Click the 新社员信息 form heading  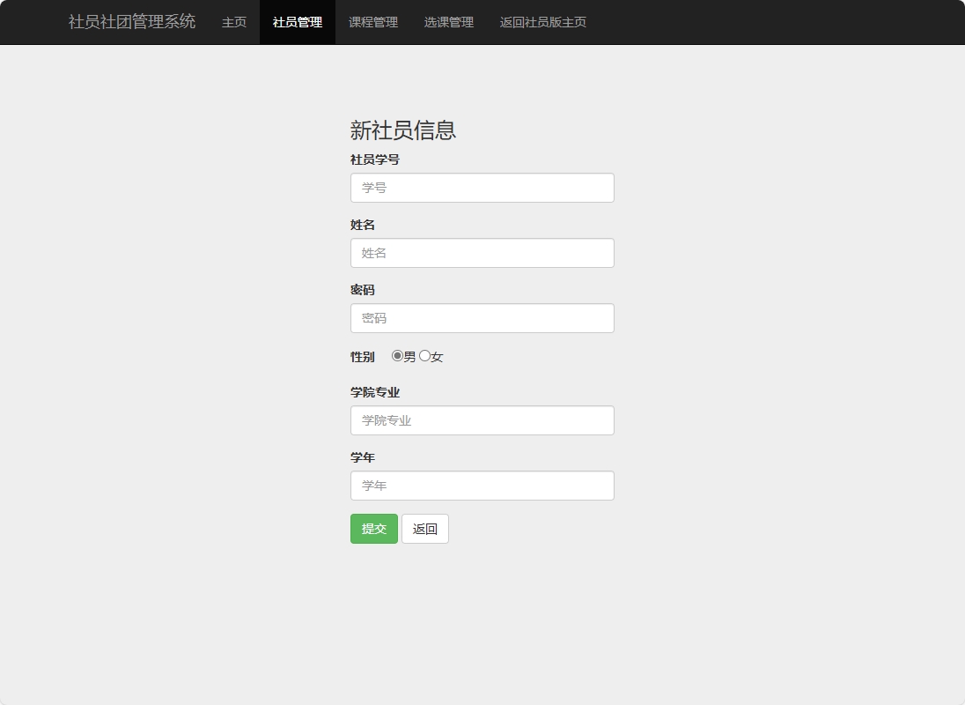(403, 130)
